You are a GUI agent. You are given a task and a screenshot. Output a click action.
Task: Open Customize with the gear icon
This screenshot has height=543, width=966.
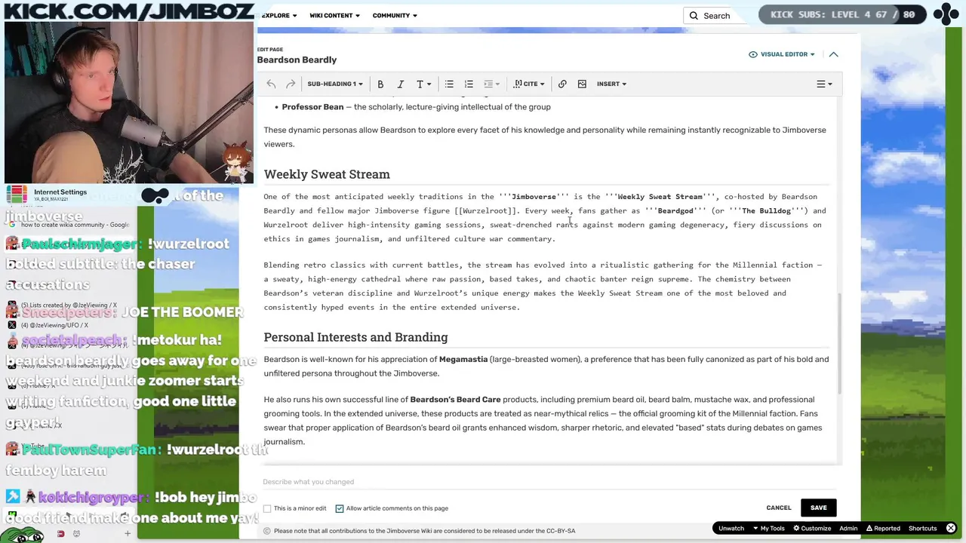coord(811,528)
